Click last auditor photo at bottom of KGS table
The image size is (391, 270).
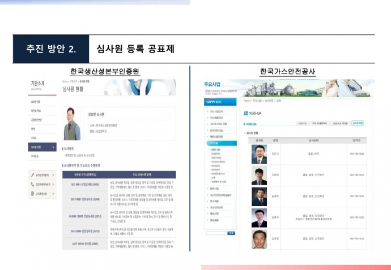pos(259,239)
